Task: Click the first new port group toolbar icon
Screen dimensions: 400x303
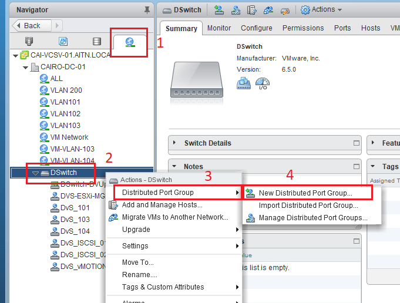Action: point(219,10)
